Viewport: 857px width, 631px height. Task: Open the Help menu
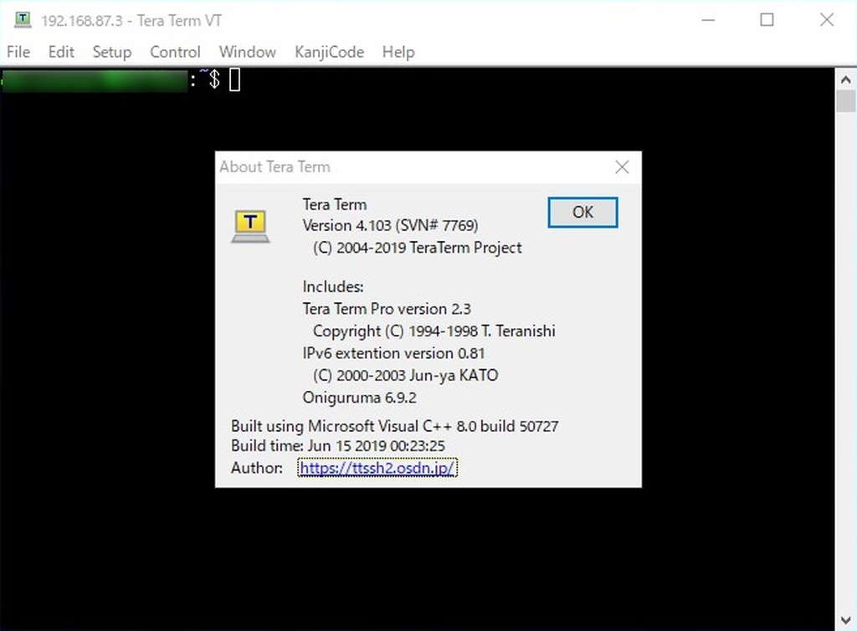[398, 52]
